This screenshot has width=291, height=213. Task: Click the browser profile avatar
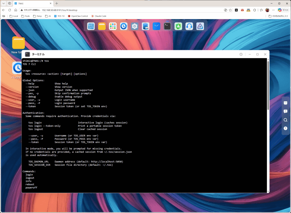click(267, 10)
